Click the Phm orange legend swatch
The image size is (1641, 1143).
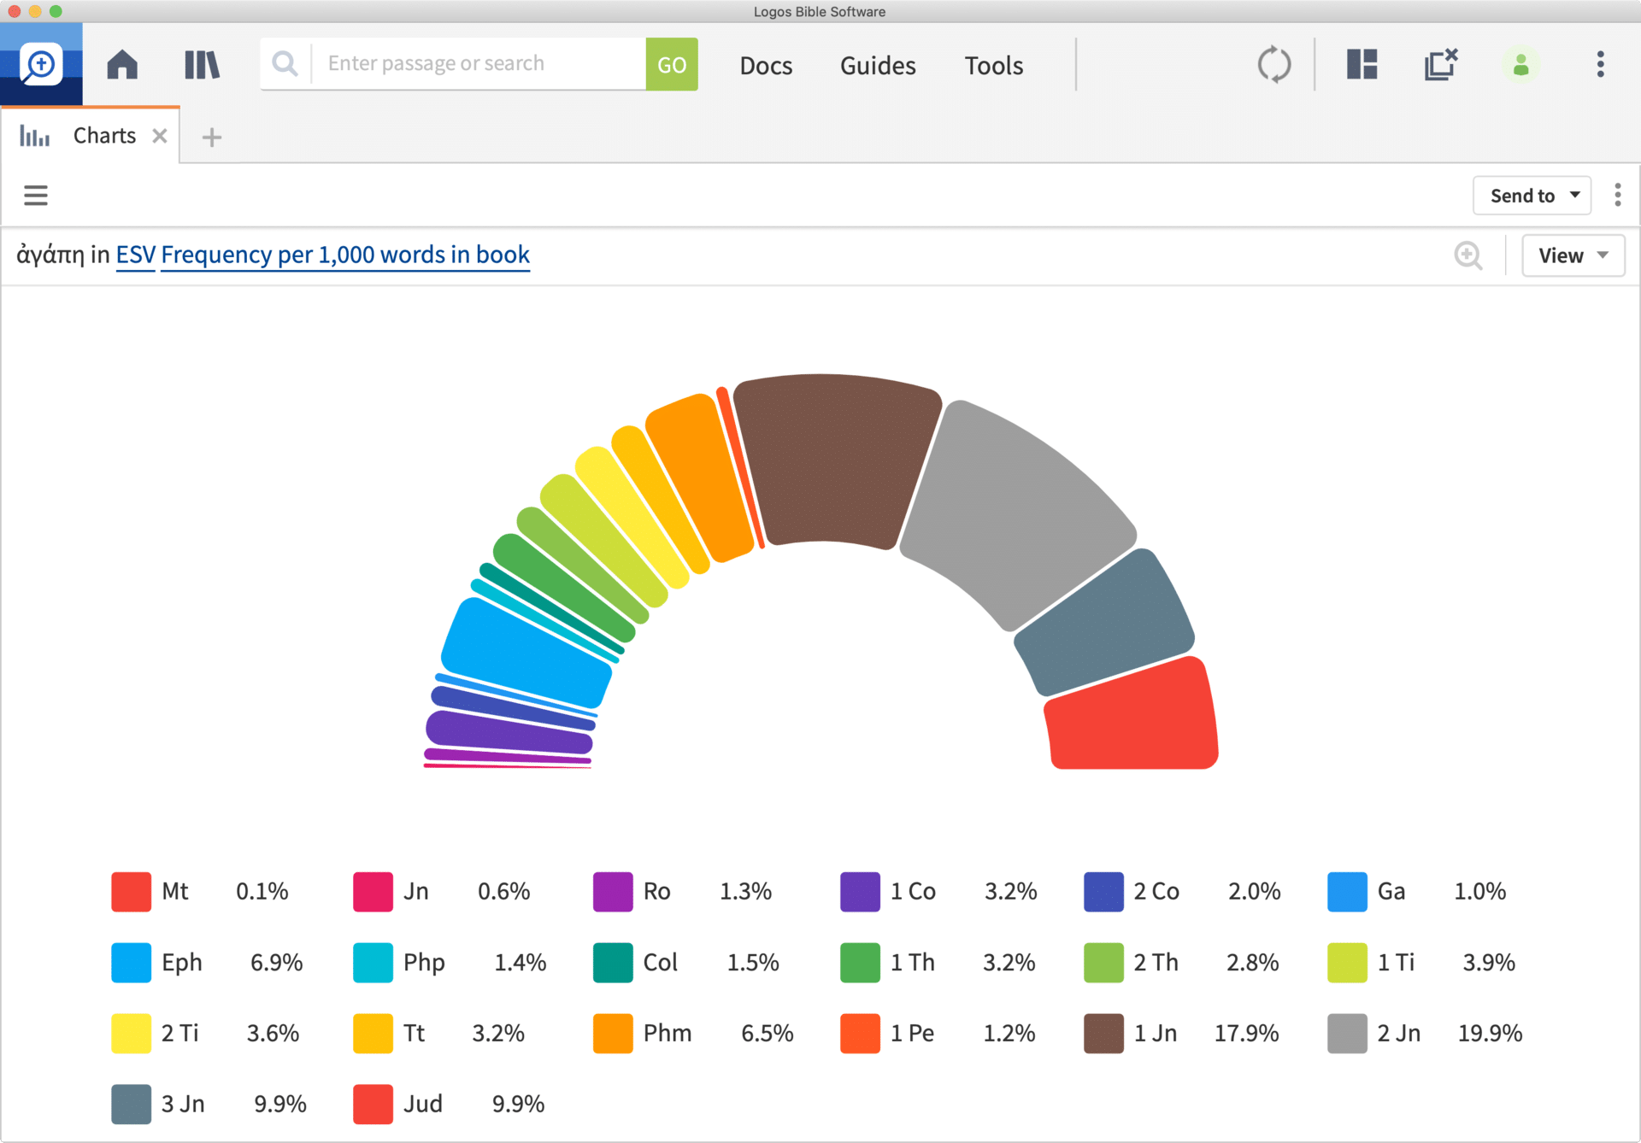coord(613,1034)
